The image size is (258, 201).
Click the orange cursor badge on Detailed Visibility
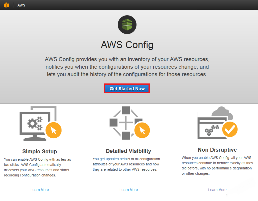point(142,130)
